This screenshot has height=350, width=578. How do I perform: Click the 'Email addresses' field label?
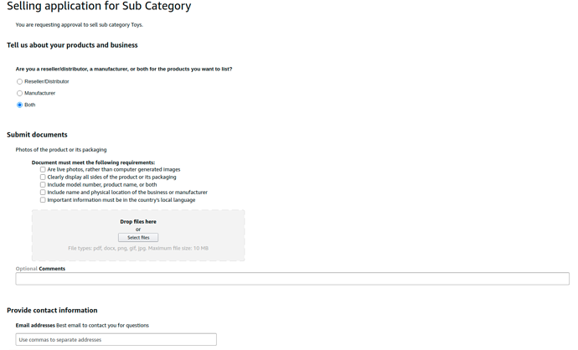pyautogui.click(x=35, y=325)
